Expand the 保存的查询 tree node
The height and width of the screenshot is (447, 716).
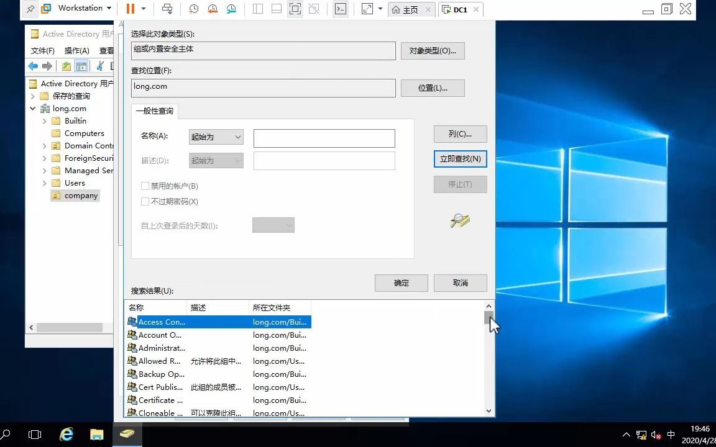pos(32,96)
